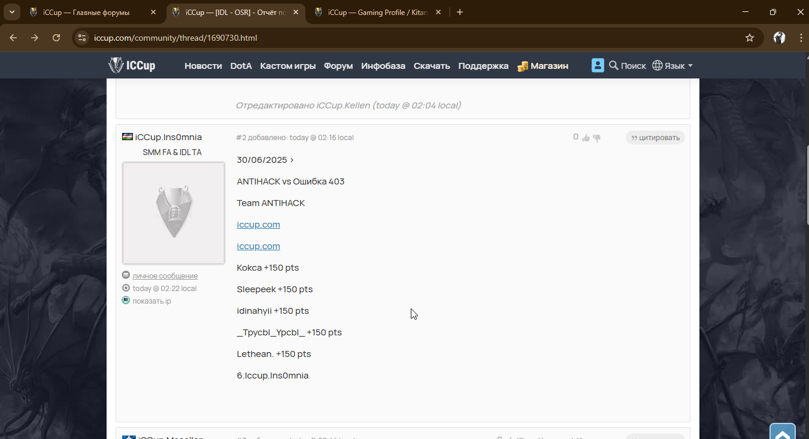Click the 'Отредактировано iCCup.Kellen' edit note
This screenshot has width=809, height=439.
click(349, 105)
